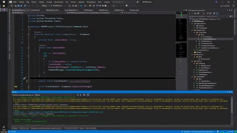Switch to the Список ошибок bottom tab
Screen dimensions: 237x133
91,128
